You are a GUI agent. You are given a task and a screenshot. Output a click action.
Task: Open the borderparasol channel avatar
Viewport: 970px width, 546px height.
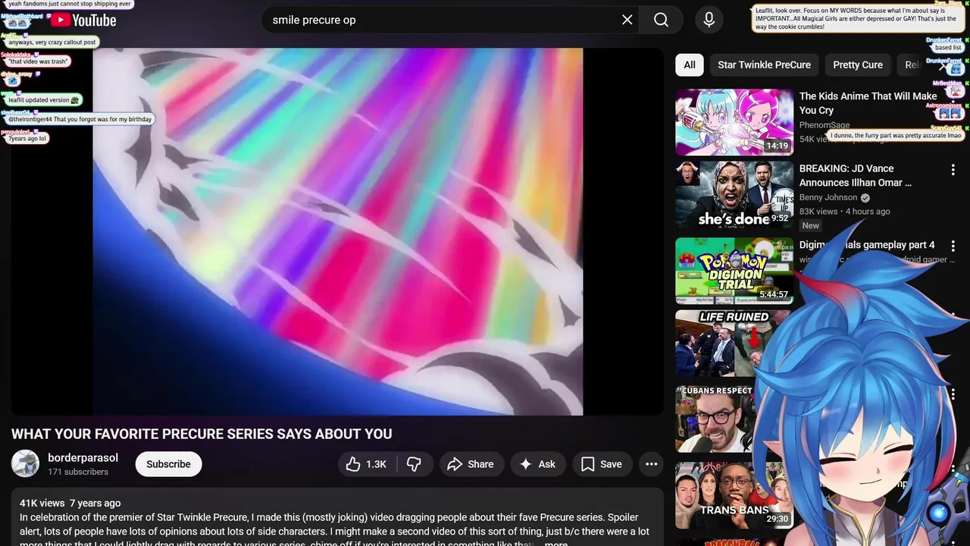[25, 463]
